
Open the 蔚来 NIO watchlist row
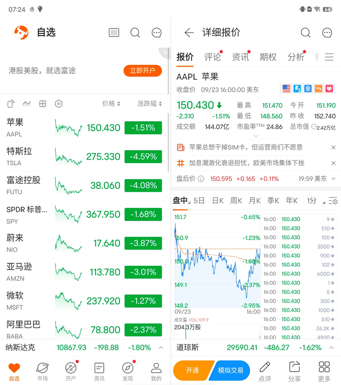click(x=84, y=243)
